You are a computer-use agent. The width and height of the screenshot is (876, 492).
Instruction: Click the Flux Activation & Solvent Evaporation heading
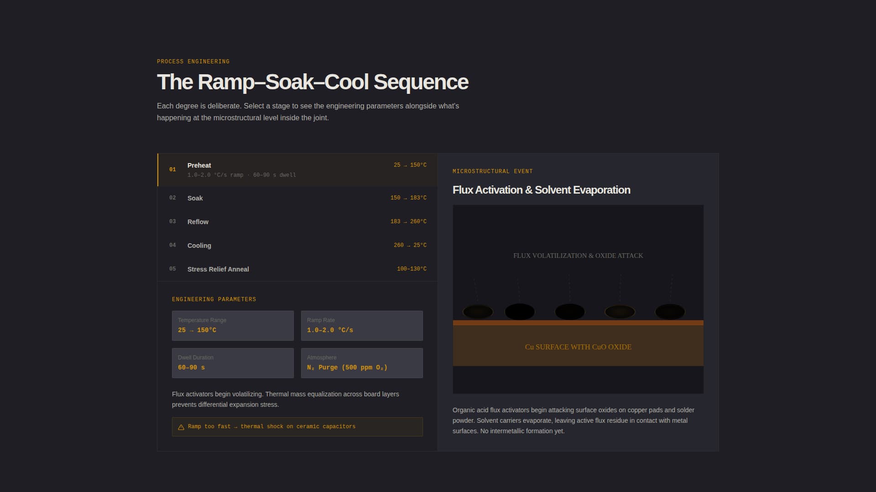tap(541, 190)
